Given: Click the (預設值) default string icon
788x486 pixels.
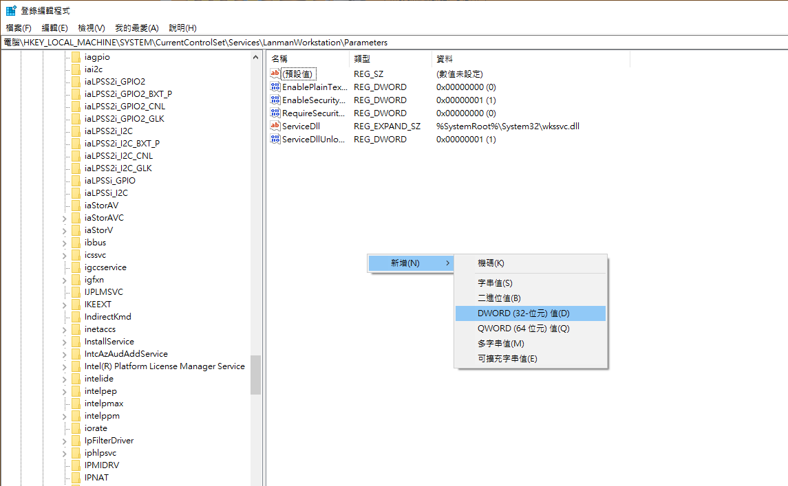Looking at the screenshot, I should 275,74.
